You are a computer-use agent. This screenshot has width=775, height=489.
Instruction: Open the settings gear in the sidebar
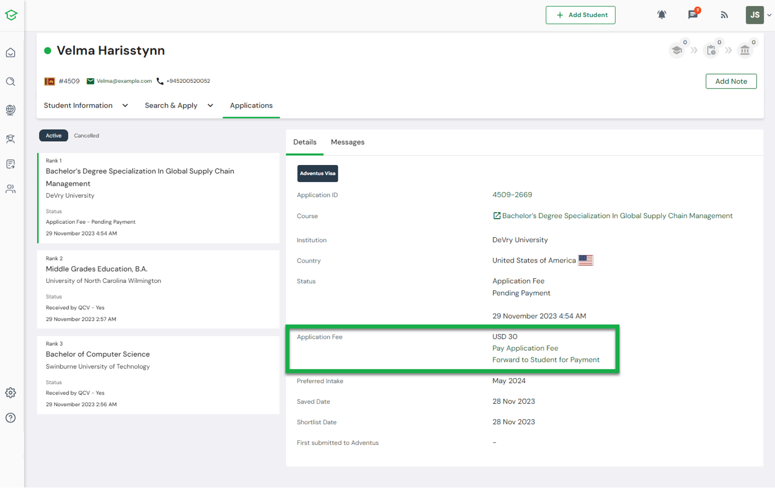coord(10,393)
